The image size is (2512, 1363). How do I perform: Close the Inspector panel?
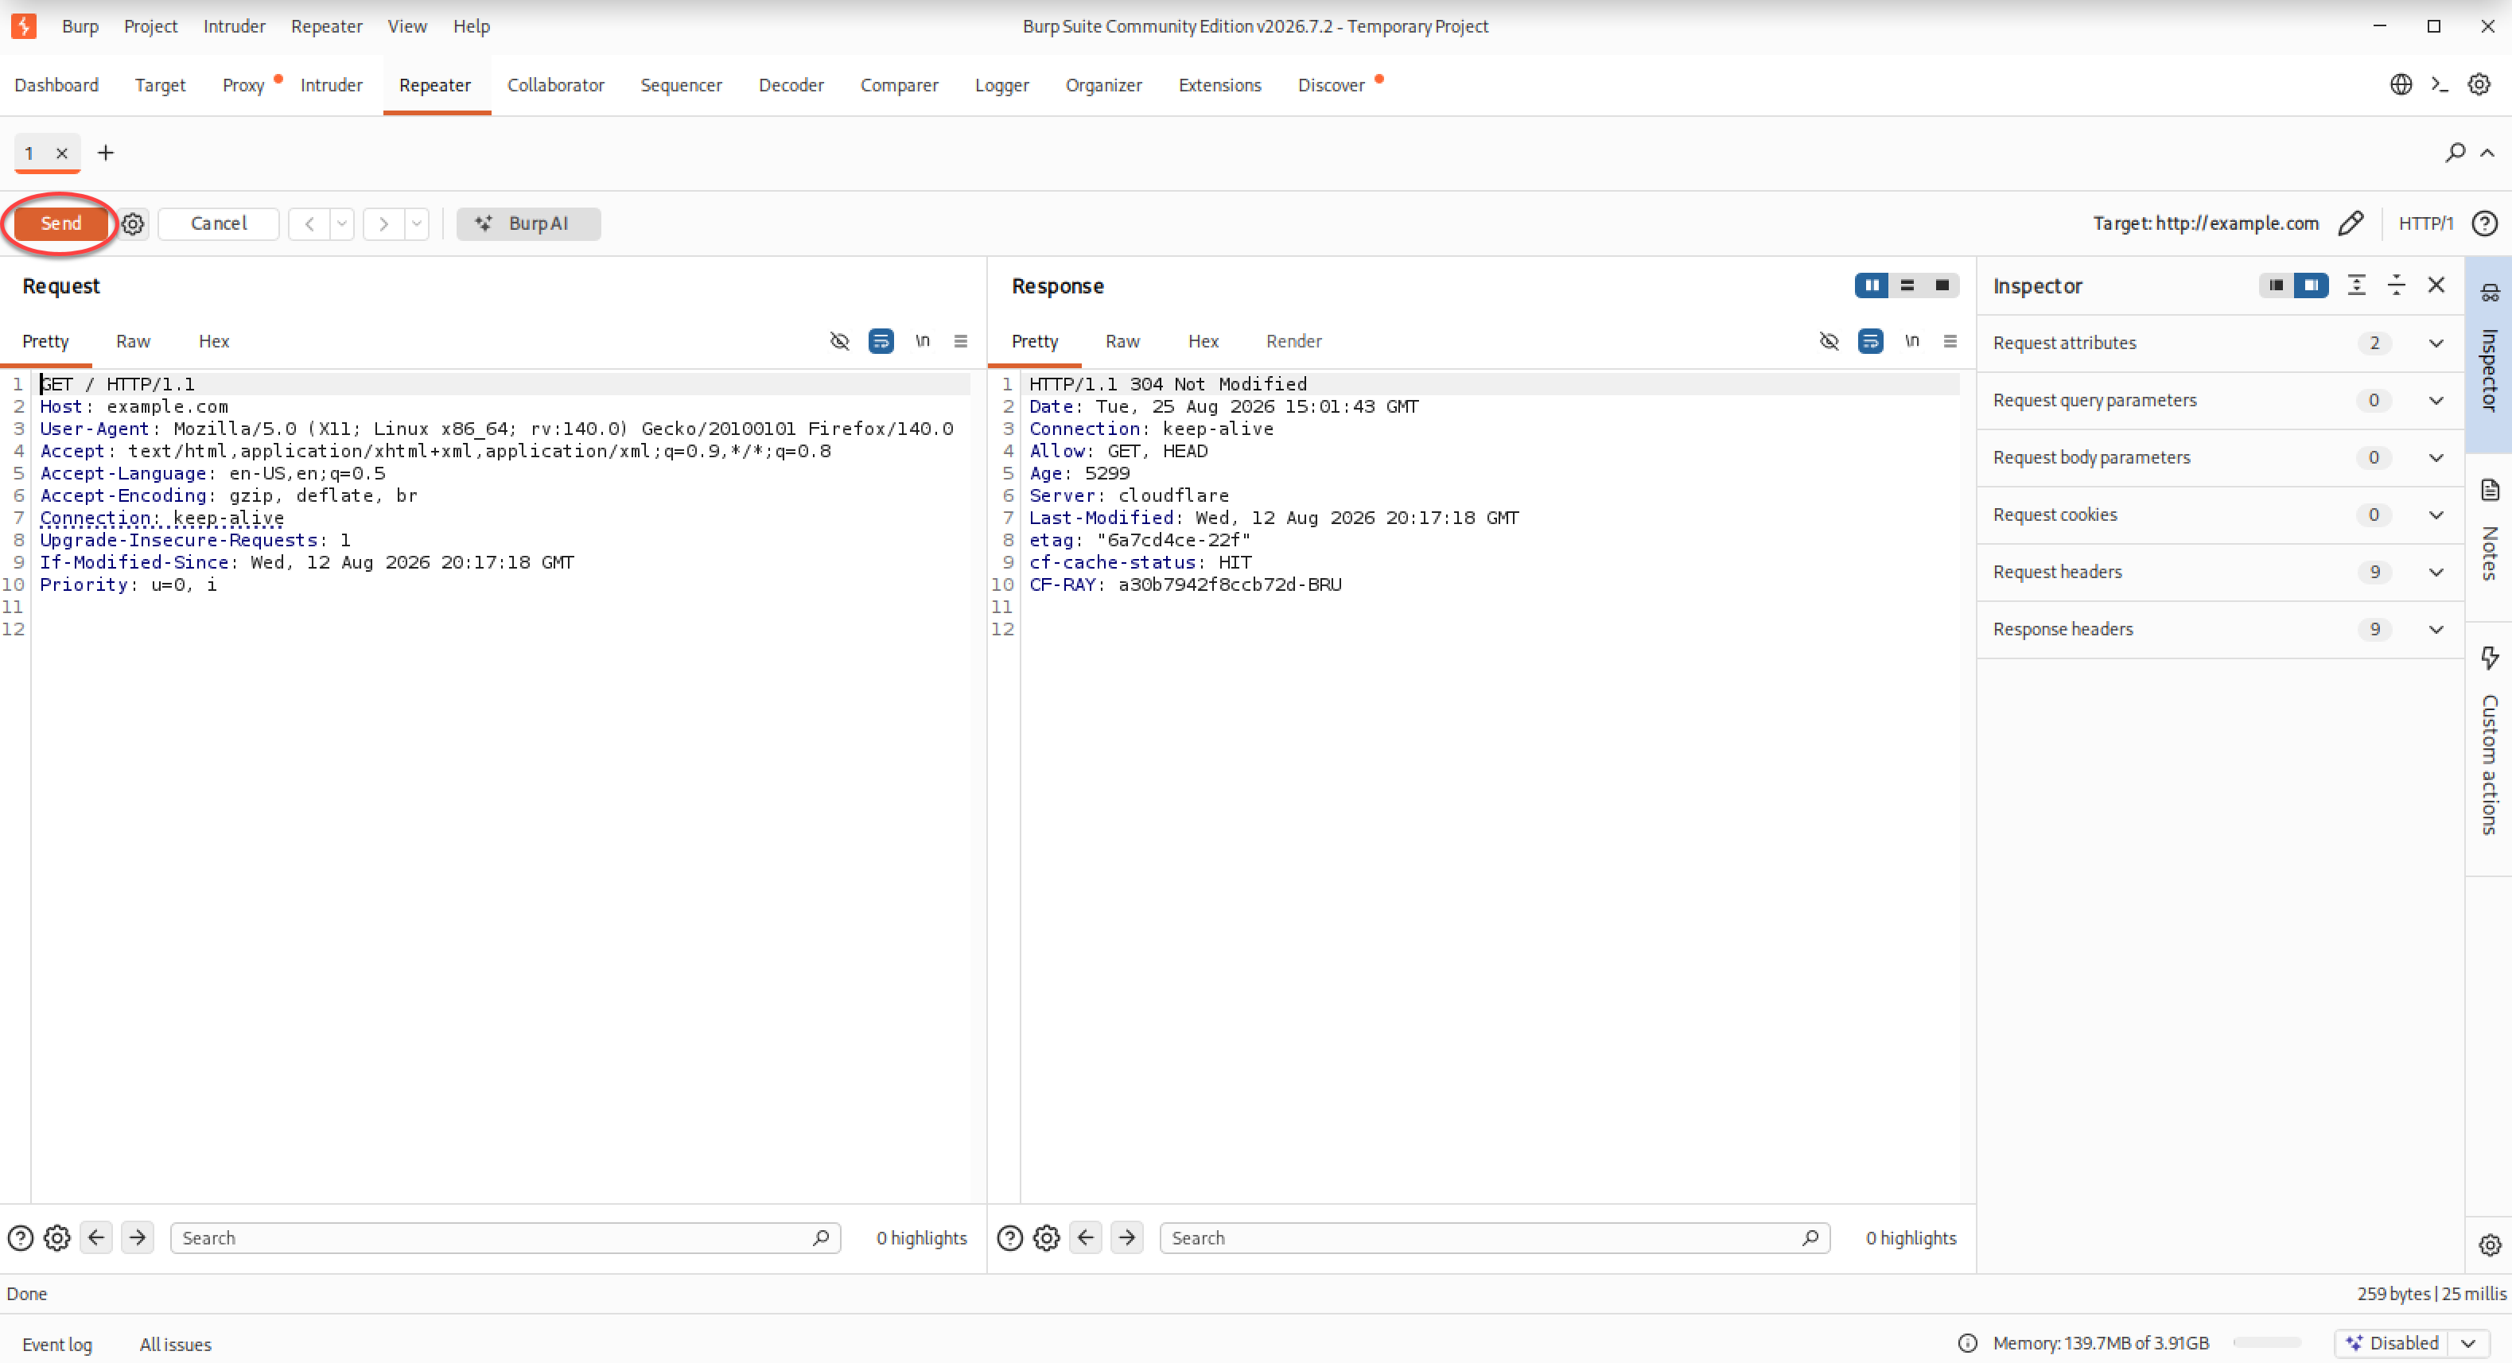2436,285
